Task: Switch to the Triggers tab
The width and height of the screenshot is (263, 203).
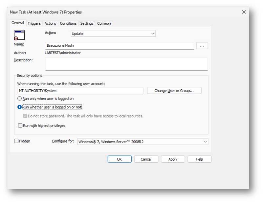Action: (x=34, y=23)
